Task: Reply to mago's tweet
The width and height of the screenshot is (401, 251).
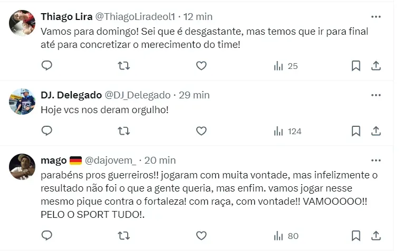Action: (46, 236)
